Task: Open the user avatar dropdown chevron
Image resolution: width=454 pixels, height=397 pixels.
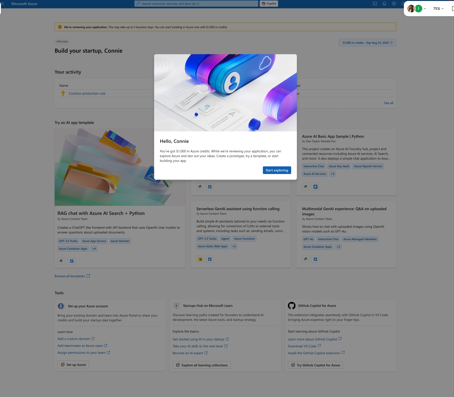Action: (x=425, y=9)
